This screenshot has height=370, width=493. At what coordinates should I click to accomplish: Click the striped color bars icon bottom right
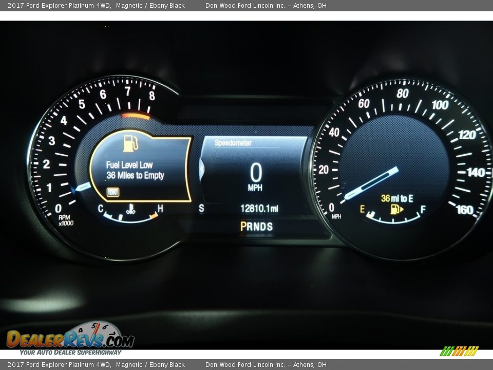point(459,351)
